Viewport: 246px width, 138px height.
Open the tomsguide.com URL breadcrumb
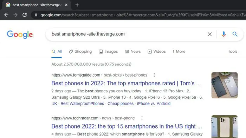pyautogui.click(x=99, y=75)
